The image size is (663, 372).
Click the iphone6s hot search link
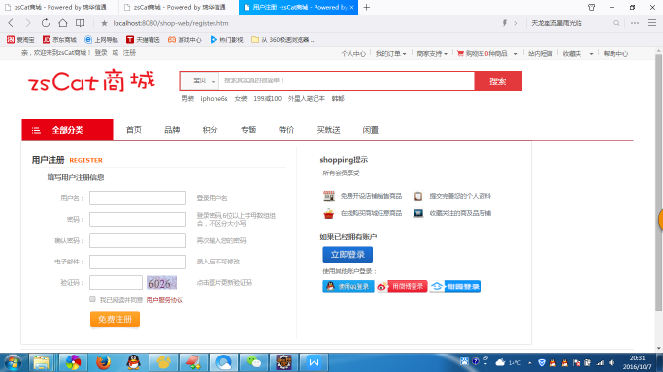coord(214,98)
